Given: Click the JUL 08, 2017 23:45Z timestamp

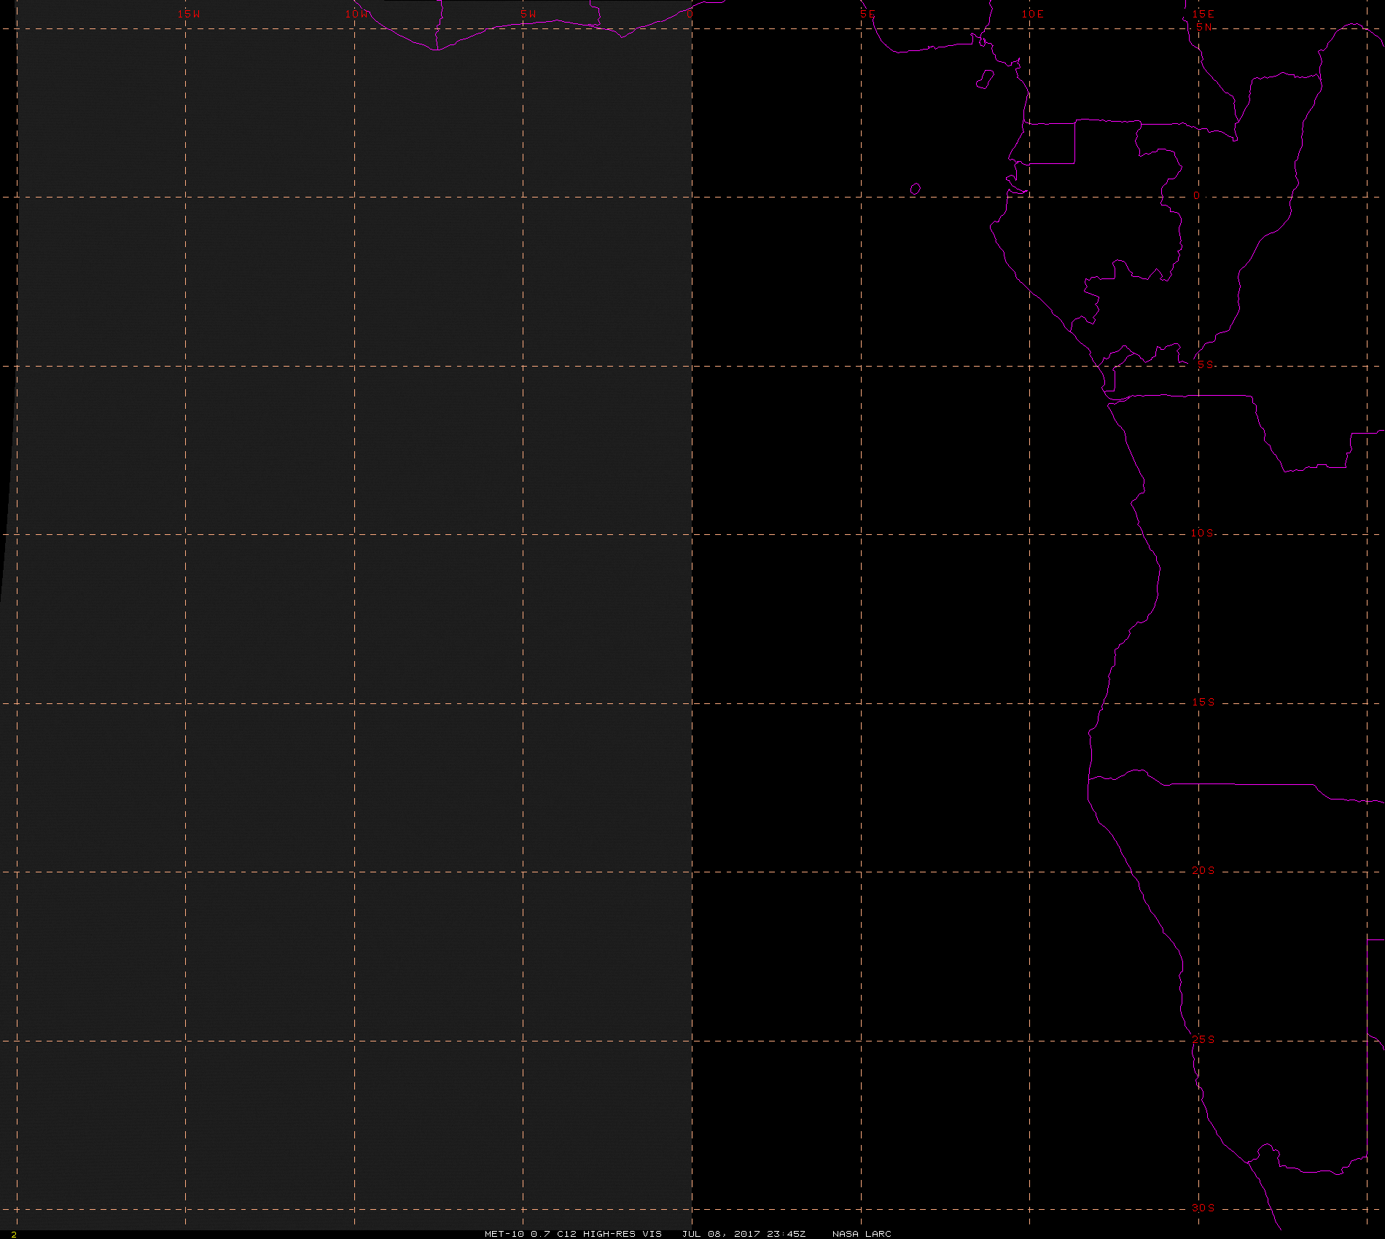Looking at the screenshot, I should click(744, 1233).
